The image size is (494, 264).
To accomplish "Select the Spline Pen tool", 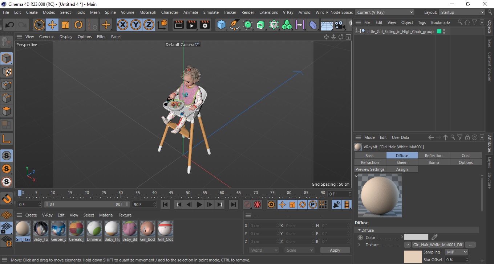I will coord(235,25).
